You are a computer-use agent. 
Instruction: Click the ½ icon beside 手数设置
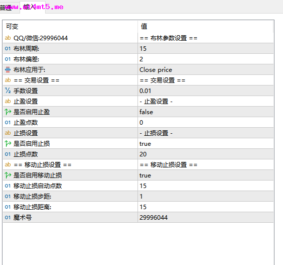coord(8,91)
